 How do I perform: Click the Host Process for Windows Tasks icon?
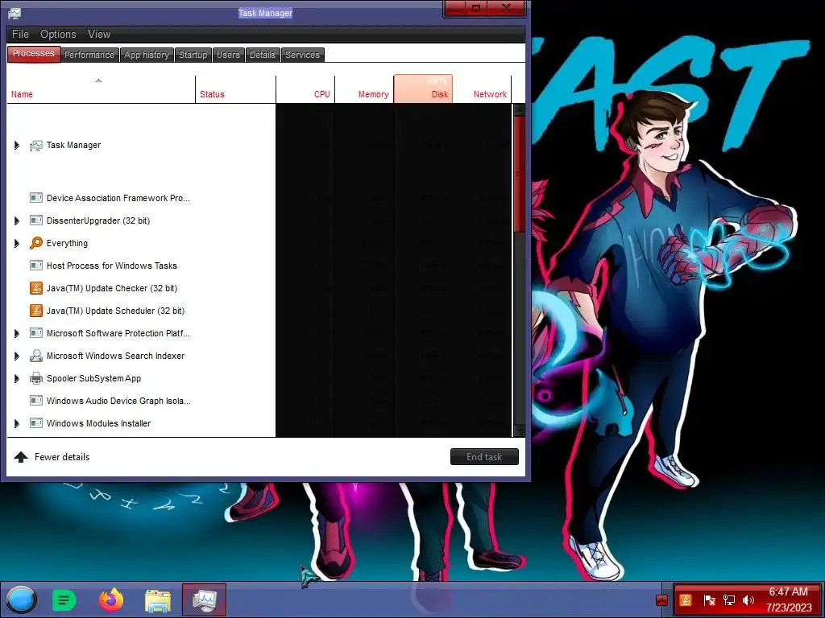[x=35, y=266]
